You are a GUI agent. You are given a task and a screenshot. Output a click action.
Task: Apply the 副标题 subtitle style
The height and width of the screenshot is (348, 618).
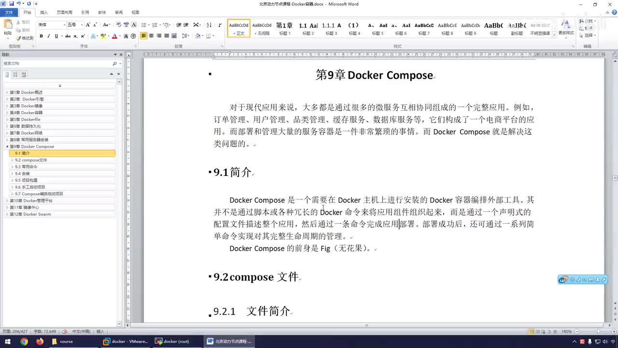click(x=517, y=29)
